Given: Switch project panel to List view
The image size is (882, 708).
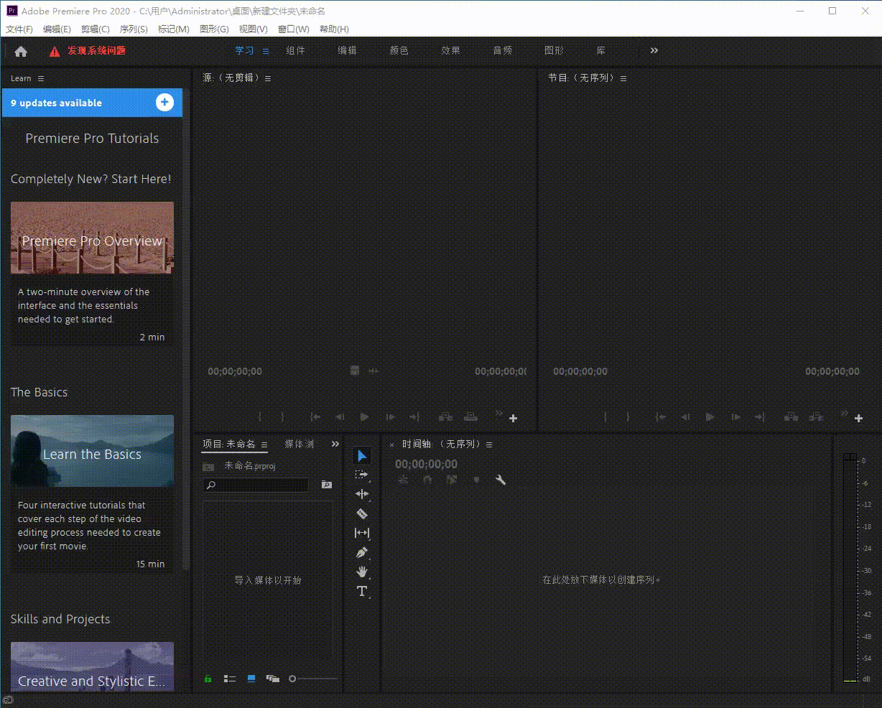Looking at the screenshot, I should (230, 679).
